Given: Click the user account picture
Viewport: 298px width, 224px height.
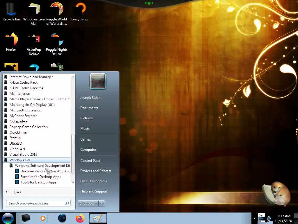Looking at the screenshot, I should (x=98, y=81).
